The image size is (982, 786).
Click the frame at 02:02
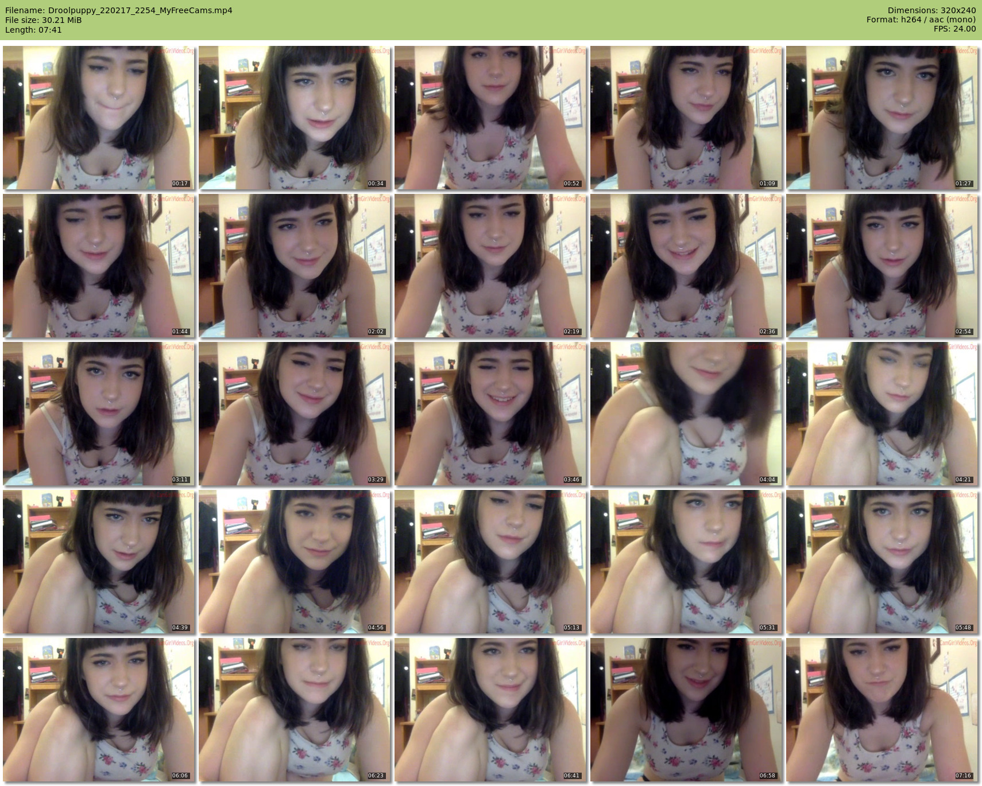(x=295, y=266)
